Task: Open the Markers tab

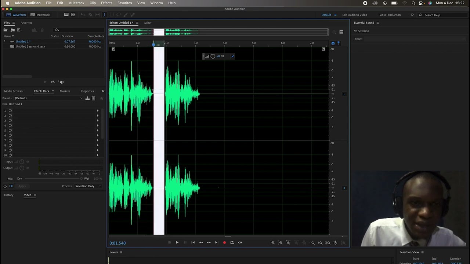Action: click(65, 91)
